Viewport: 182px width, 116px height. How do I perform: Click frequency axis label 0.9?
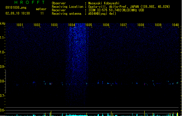point(2,67)
